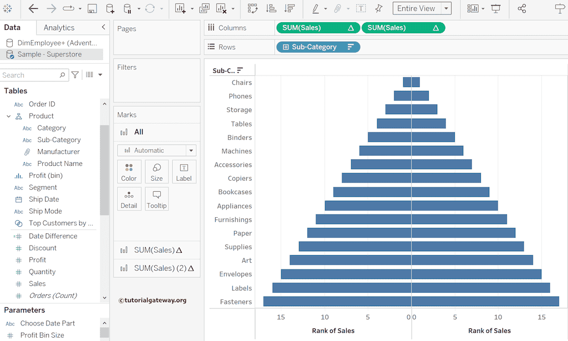This screenshot has height=341, width=568.
Task: Toggle the Fix Axes pin
Action: tap(379, 8)
